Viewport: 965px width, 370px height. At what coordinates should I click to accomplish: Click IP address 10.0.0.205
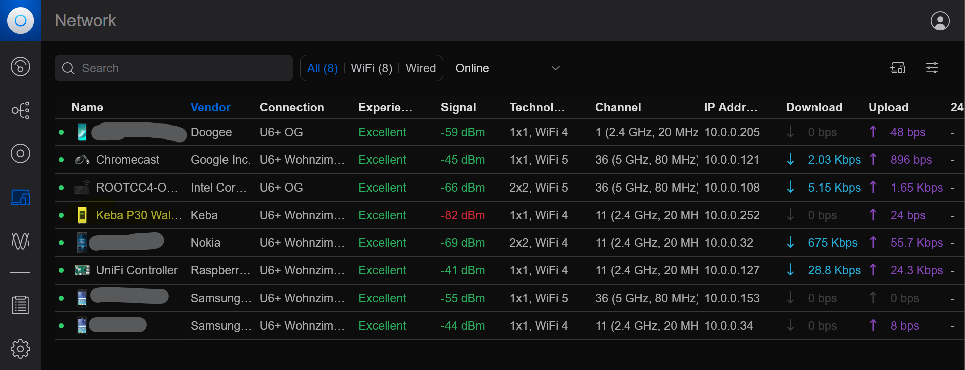tap(732, 132)
